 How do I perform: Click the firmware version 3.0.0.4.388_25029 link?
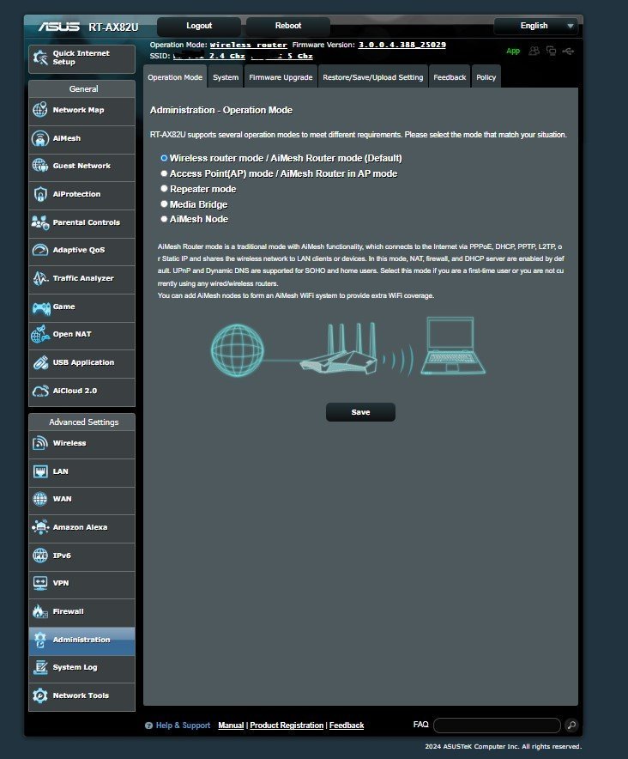pos(402,45)
